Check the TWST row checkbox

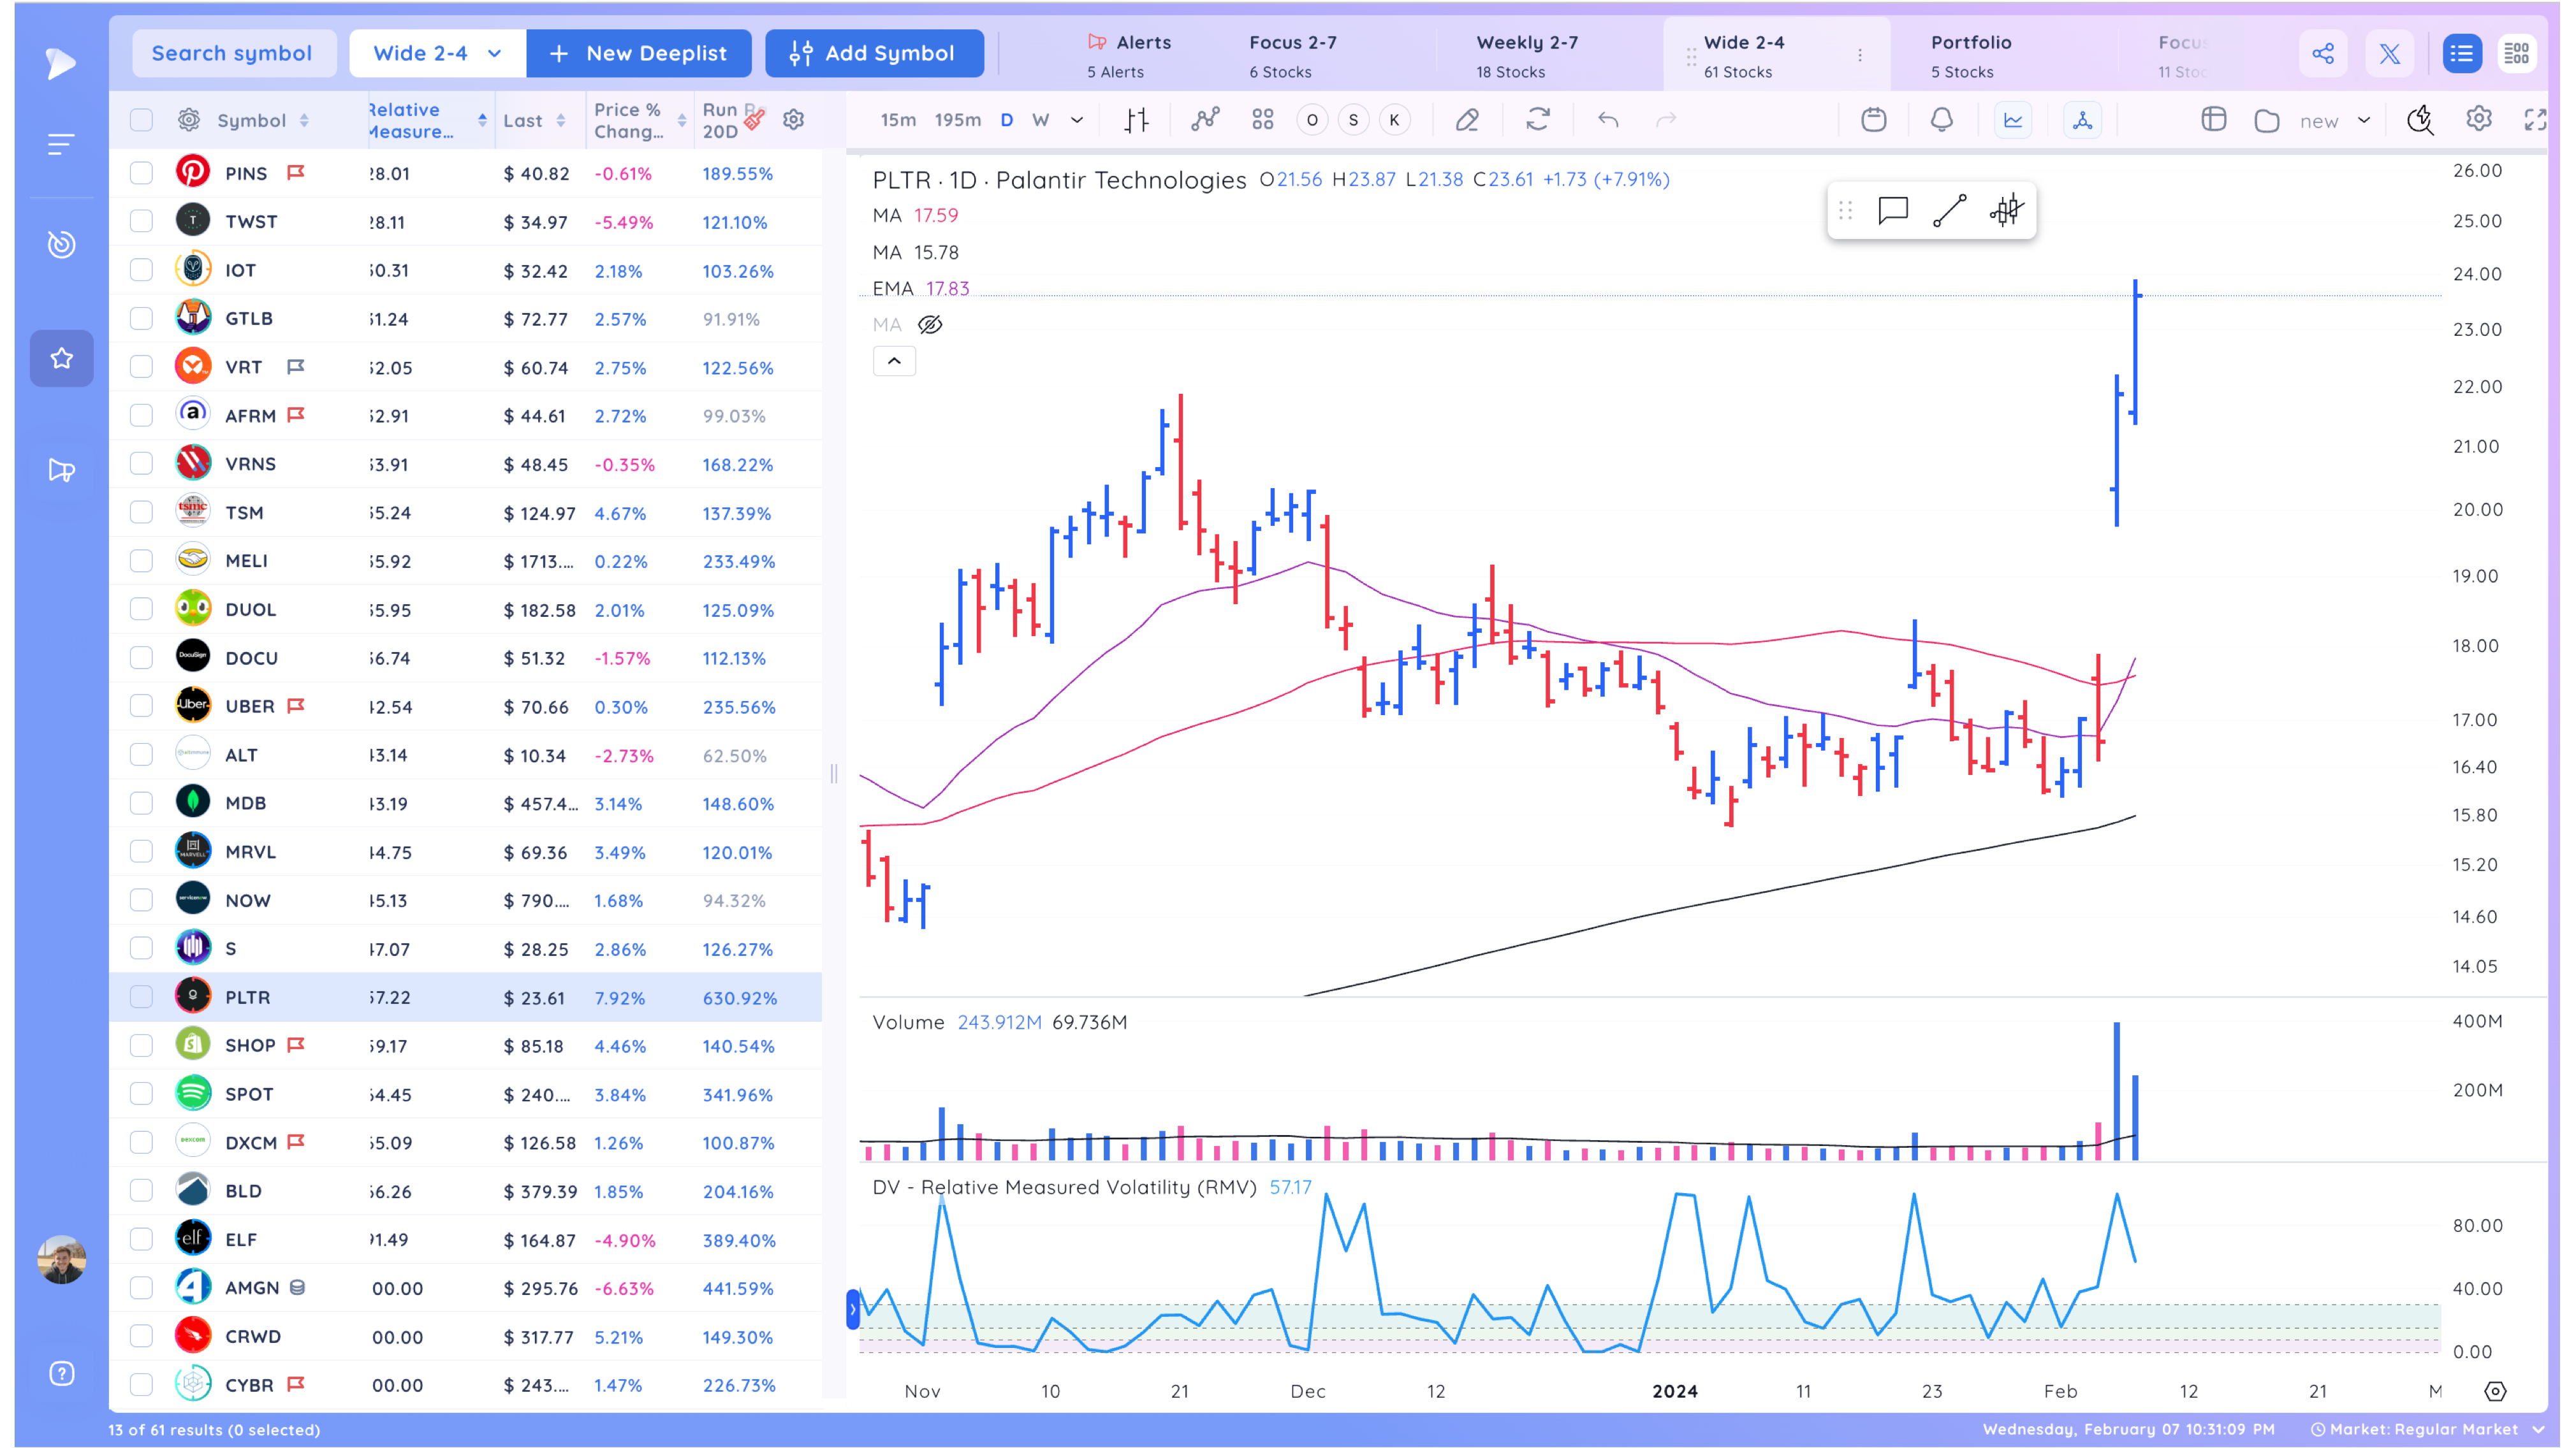coord(141,221)
